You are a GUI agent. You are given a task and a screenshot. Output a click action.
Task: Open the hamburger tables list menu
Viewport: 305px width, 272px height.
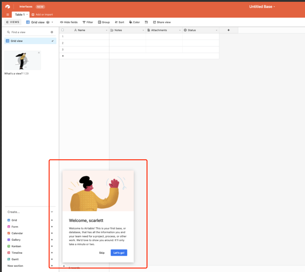coord(8,15)
